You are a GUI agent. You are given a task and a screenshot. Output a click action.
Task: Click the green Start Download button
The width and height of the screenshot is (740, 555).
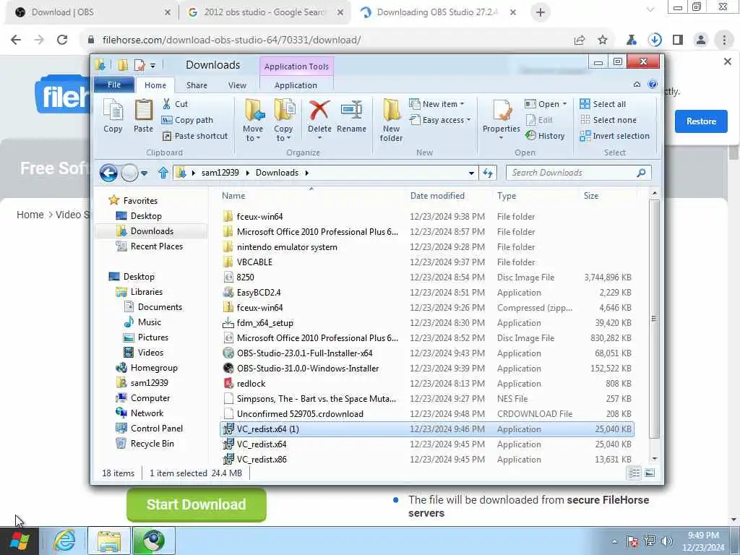coord(197,504)
